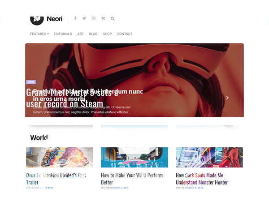Open the Facebook social icon
Screen dimensions: 269x197
tap(75, 18)
